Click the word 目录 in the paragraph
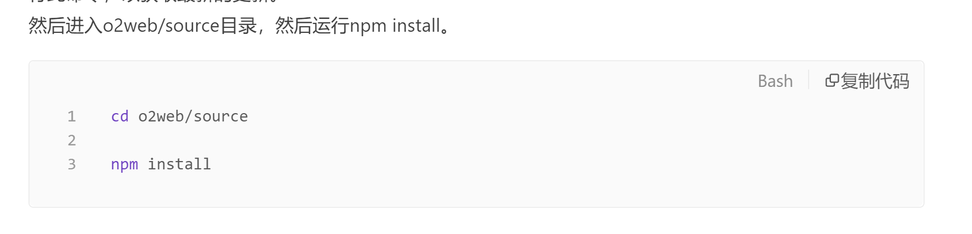Viewport: 972px width, 234px height. 238,26
